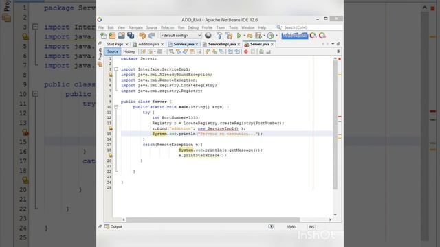440x247 pixels.
Task: Go to the next bookmark icon
Action: pyautogui.click(x=214, y=51)
